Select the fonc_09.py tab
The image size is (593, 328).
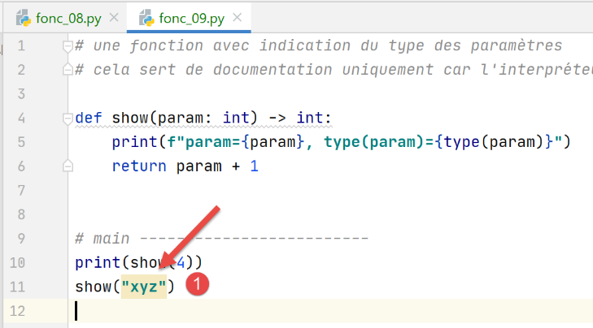(191, 18)
